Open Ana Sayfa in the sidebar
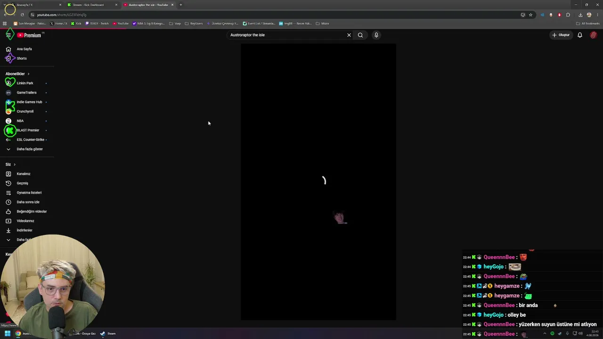This screenshot has width=603, height=339. [x=24, y=49]
